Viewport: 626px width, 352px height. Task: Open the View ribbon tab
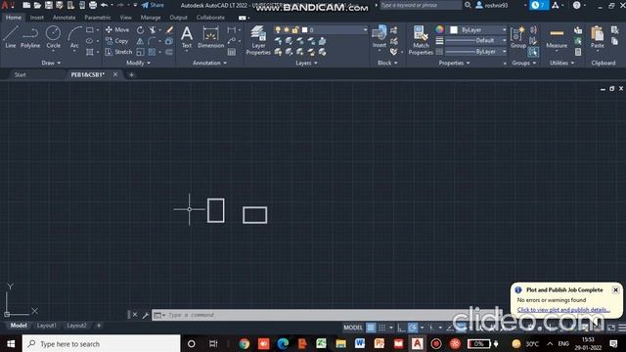click(x=126, y=18)
